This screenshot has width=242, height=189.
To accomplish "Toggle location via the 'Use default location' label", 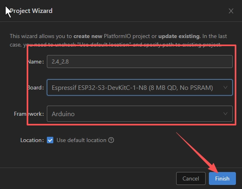I will 81,140.
